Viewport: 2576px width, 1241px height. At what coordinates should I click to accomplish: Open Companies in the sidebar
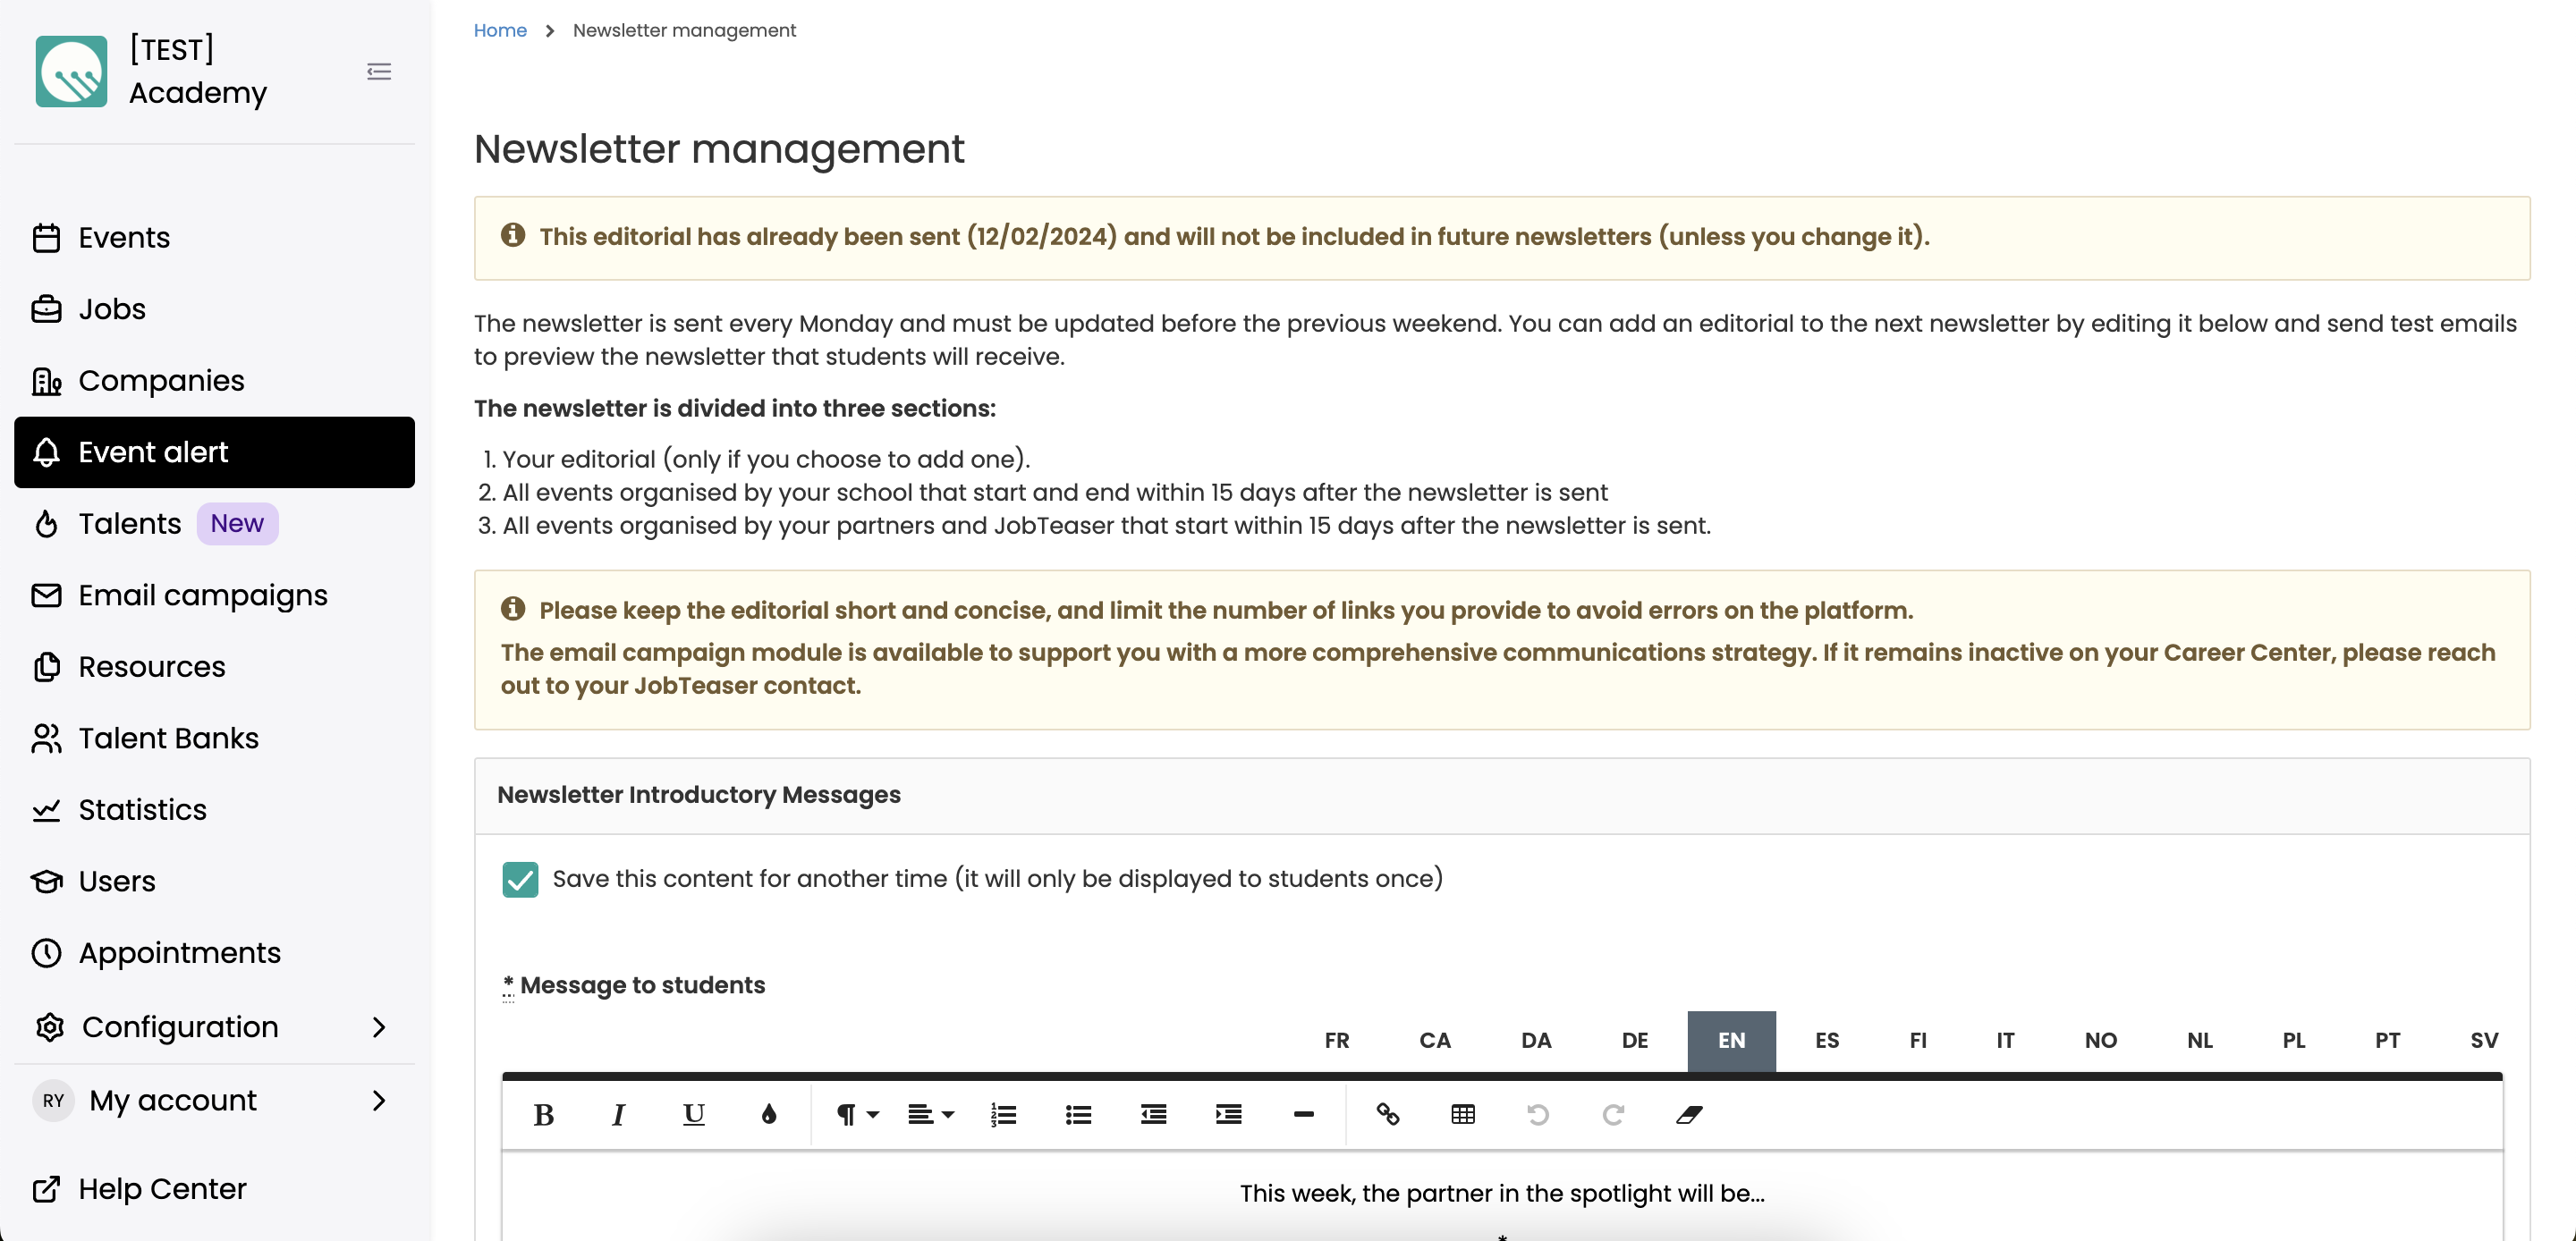214,380
